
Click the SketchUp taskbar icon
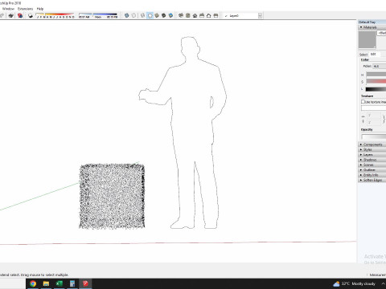(85, 283)
